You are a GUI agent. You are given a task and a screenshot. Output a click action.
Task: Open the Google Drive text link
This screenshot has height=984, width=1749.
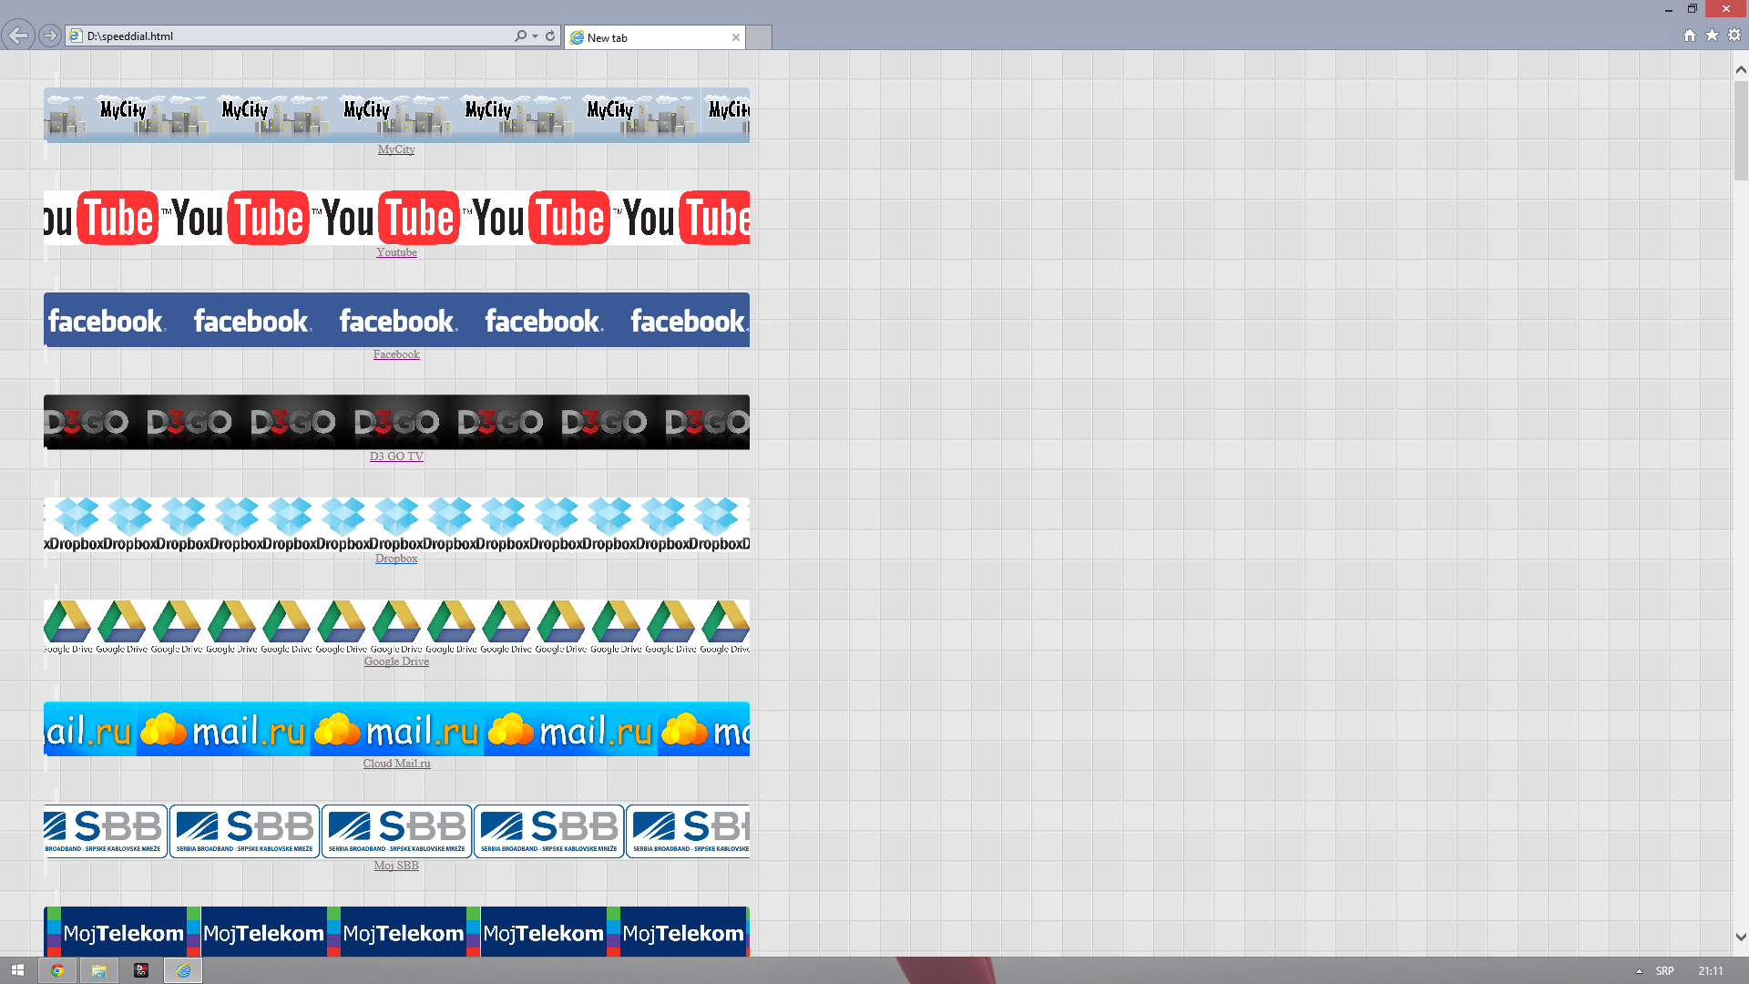[x=396, y=661]
